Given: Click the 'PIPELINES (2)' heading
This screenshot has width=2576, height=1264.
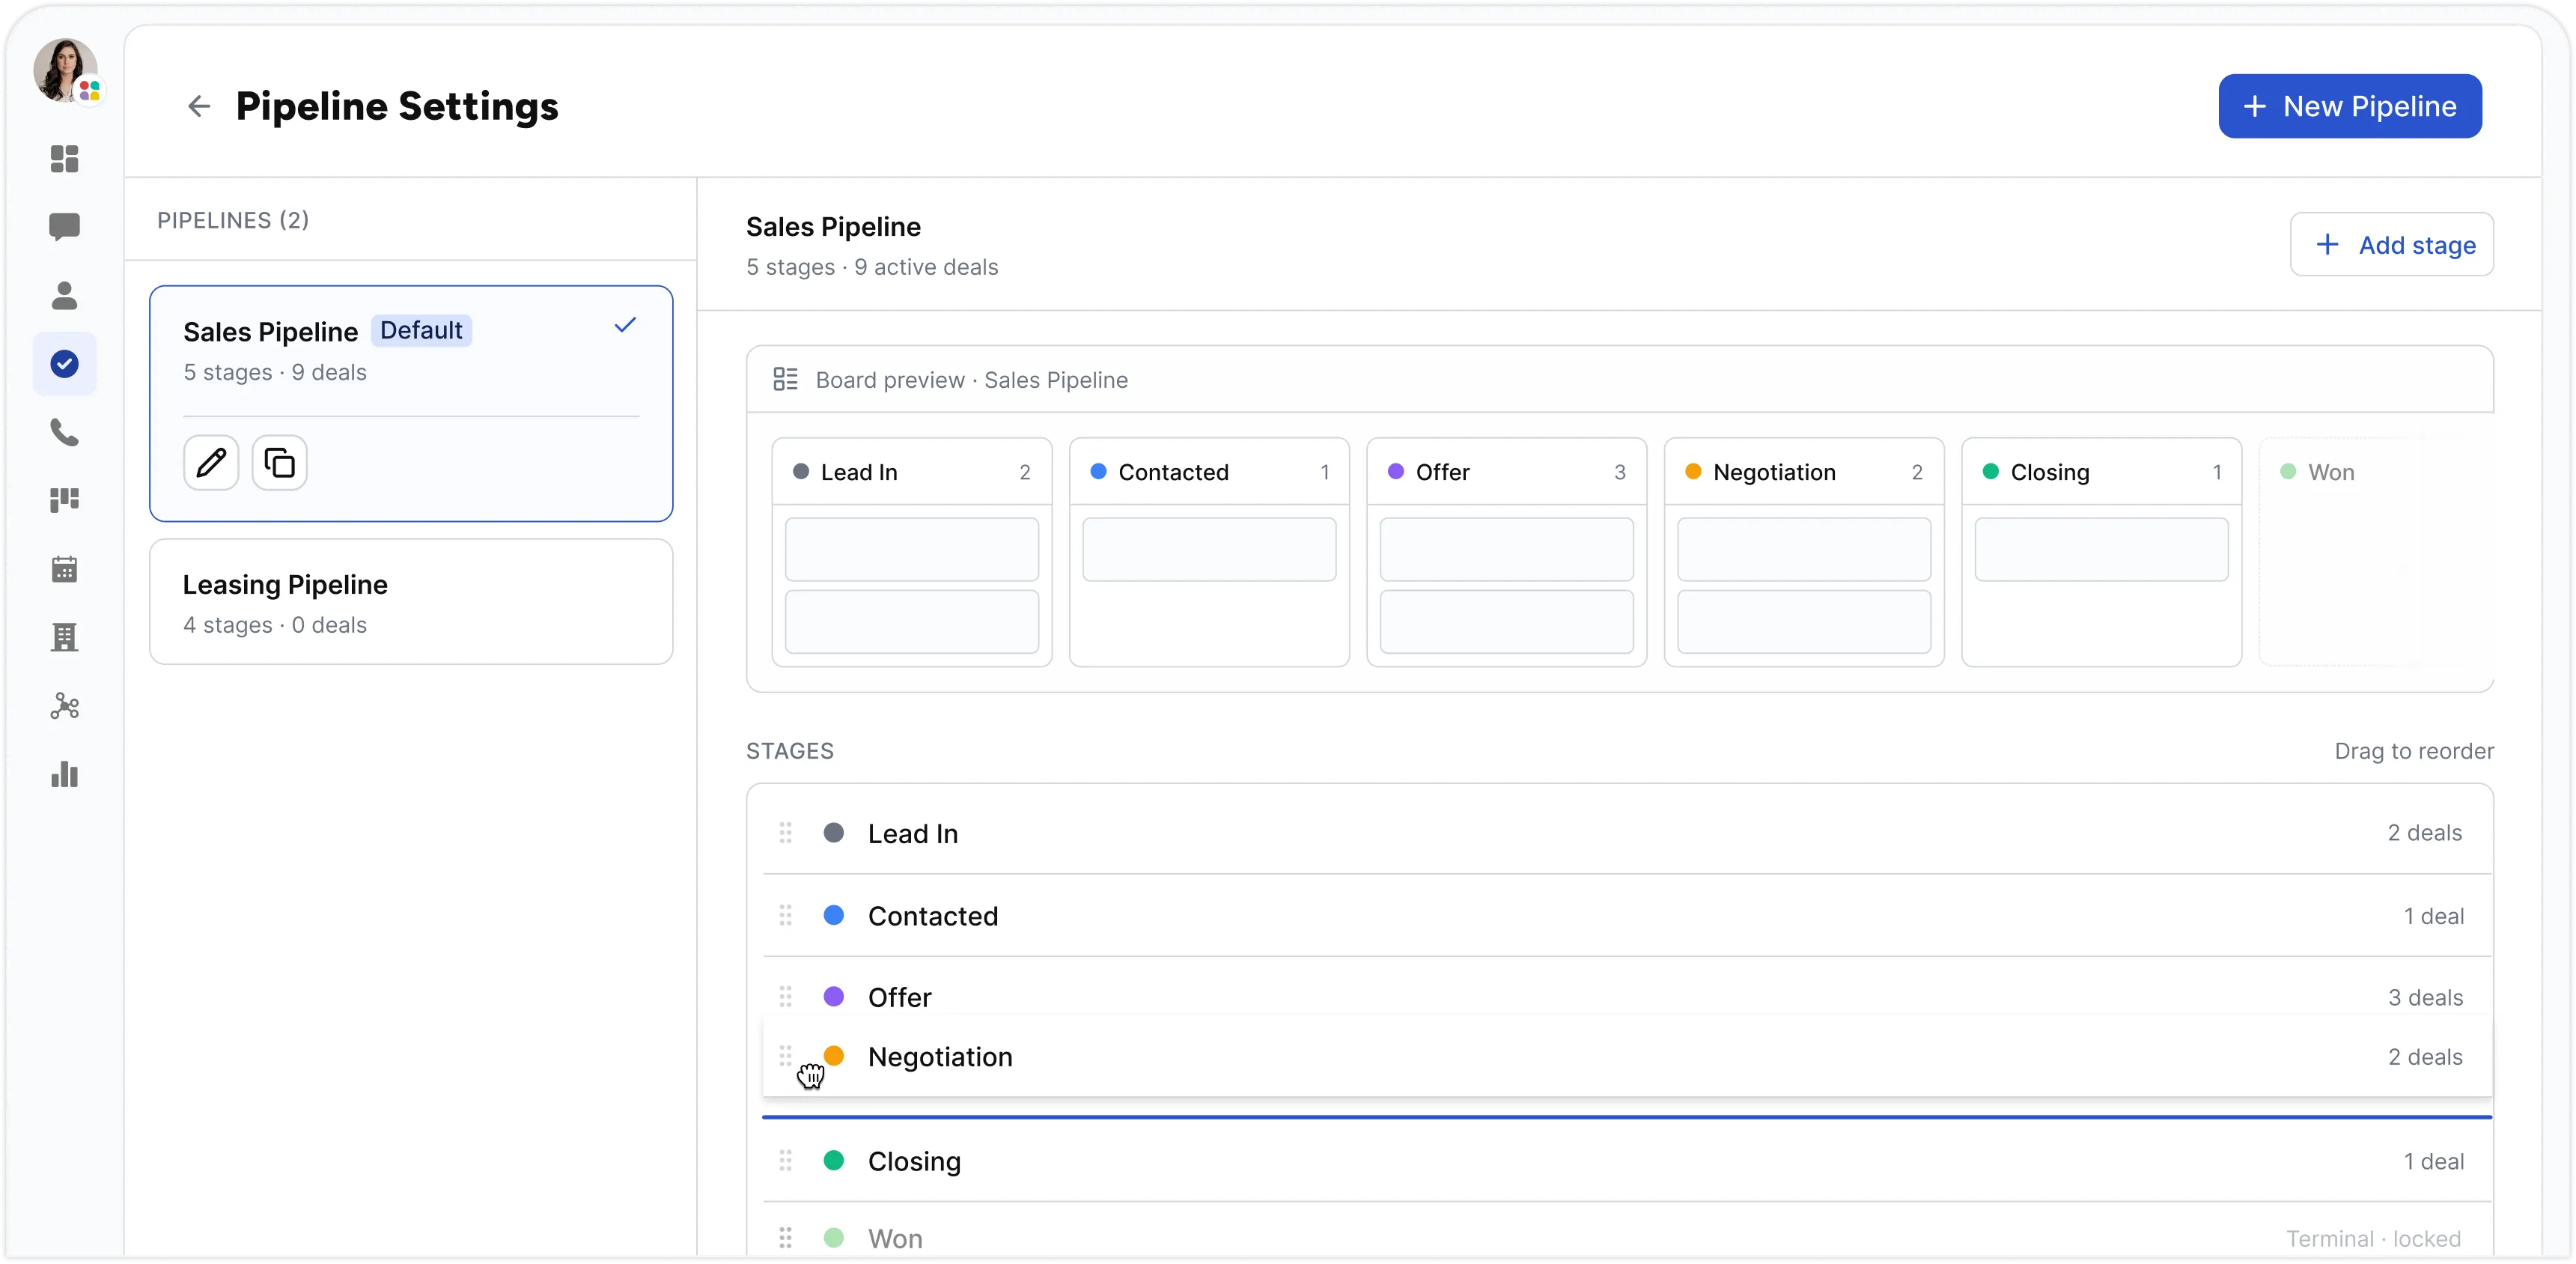Looking at the screenshot, I should [x=233, y=220].
